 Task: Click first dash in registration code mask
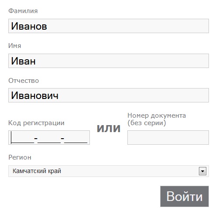pos(36,138)
